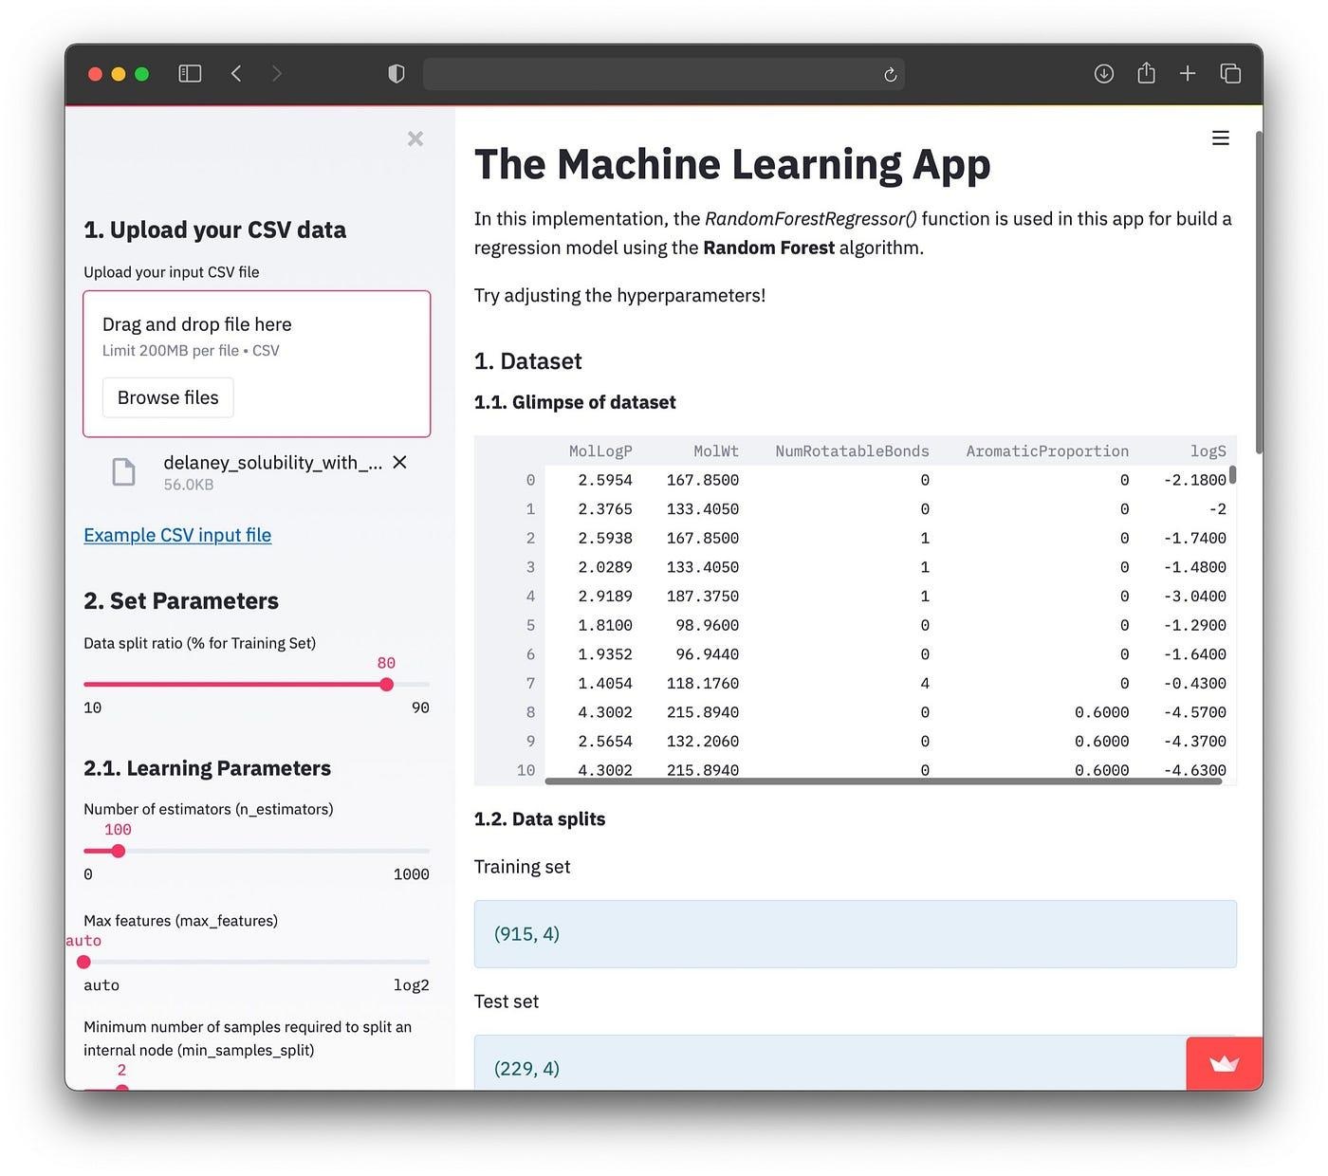Open the hamburger menu in the app
The width and height of the screenshot is (1328, 1176).
(1221, 138)
